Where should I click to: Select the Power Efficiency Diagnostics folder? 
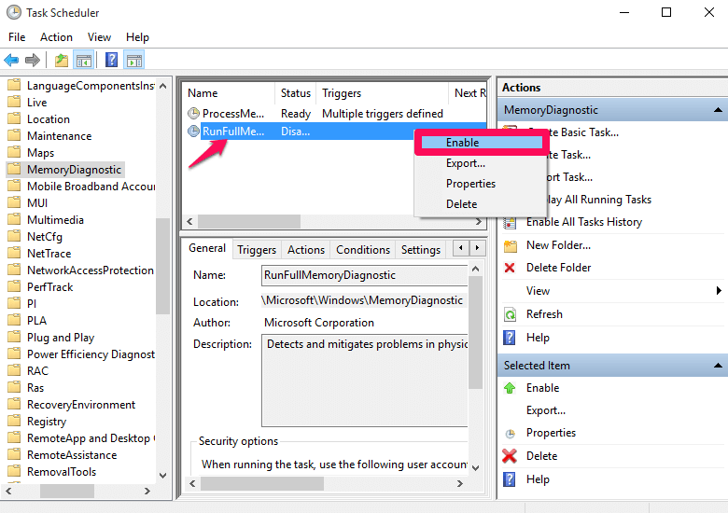pyautogui.click(x=91, y=354)
